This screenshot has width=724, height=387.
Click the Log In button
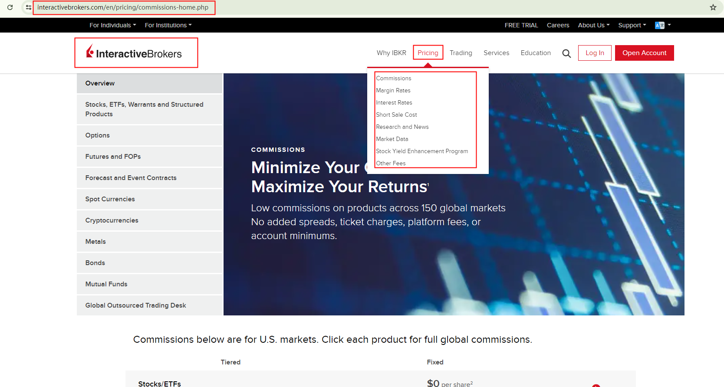[x=595, y=53]
